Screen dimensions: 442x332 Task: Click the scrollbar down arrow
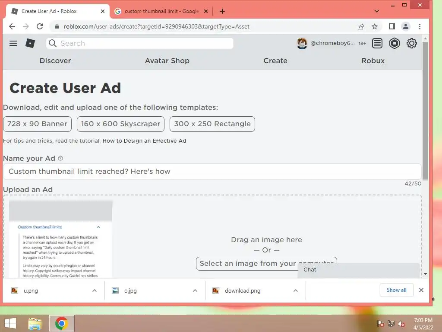tap(425, 274)
